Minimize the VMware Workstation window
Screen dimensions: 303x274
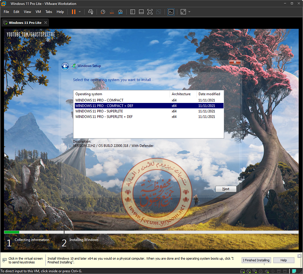pos(285,3)
